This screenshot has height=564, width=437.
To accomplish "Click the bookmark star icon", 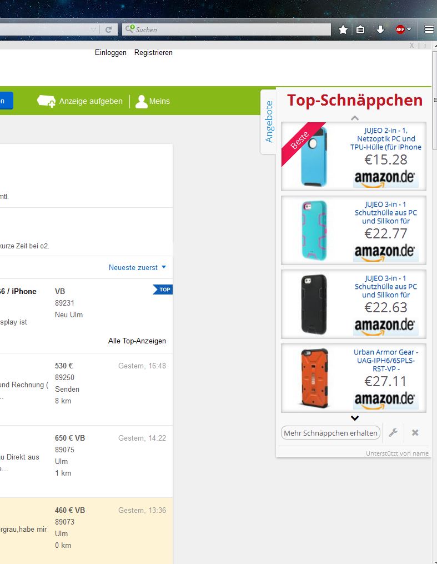I will pos(343,30).
